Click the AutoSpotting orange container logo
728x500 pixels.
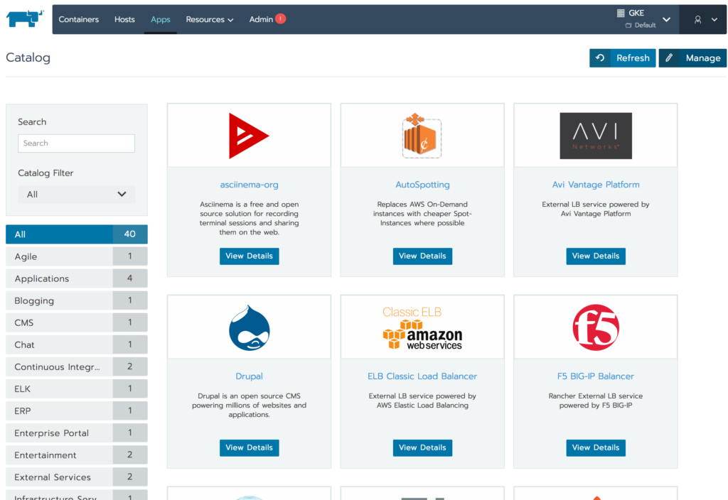click(422, 136)
